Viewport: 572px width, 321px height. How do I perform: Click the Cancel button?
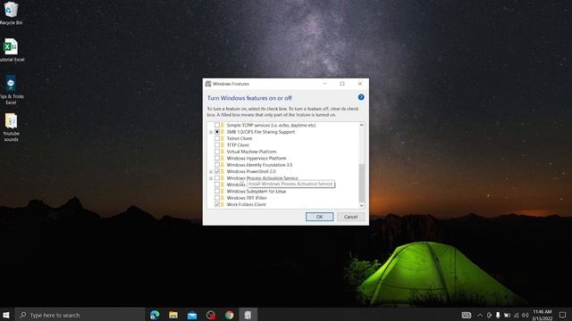coord(350,217)
